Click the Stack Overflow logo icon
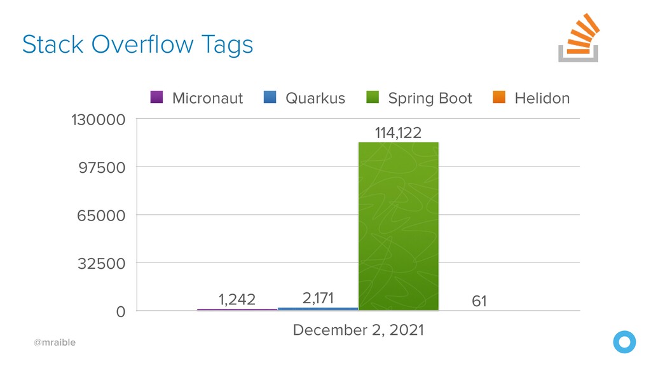Viewport: 651px width, 366px height. coord(579,37)
